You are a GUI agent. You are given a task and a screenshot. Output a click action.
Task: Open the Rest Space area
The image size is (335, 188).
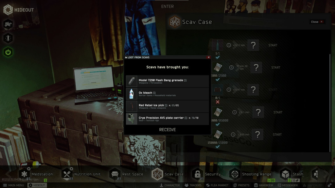click(115, 174)
